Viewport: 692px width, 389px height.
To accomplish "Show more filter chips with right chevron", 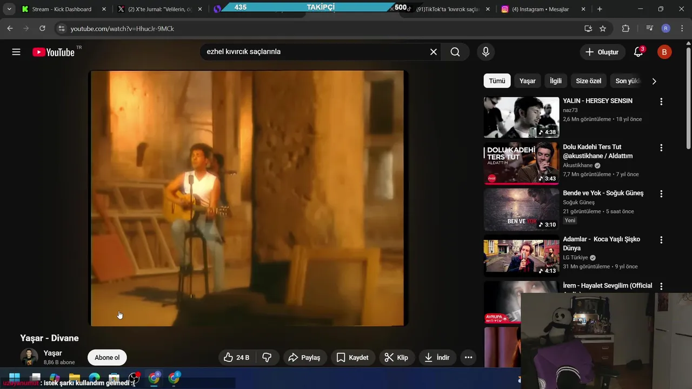I will (654, 81).
